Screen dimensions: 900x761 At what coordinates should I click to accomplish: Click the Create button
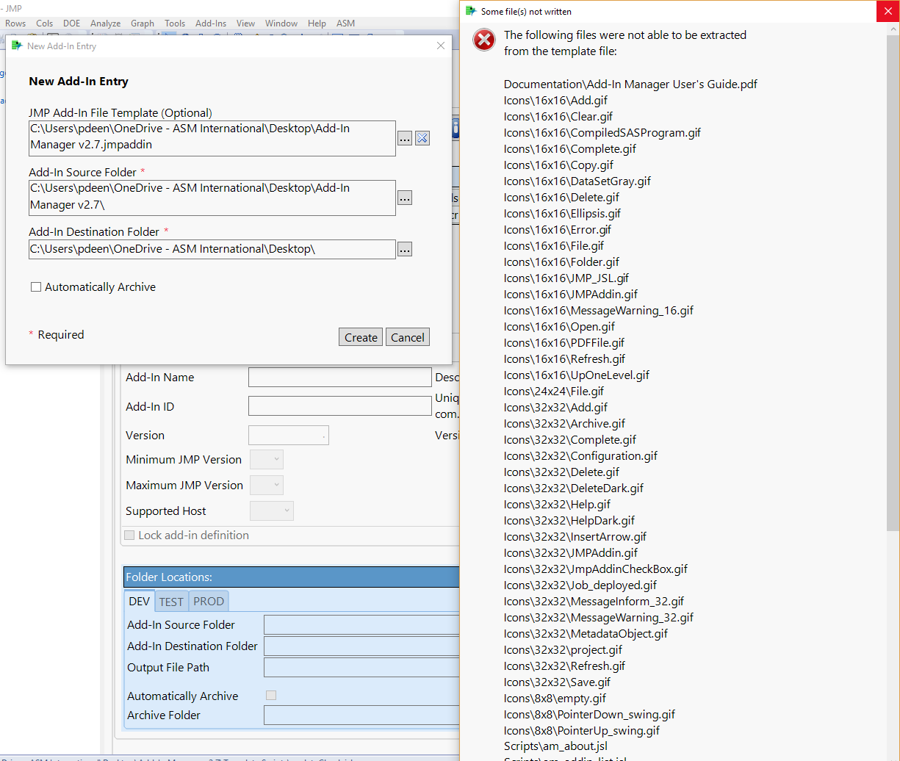[360, 336]
